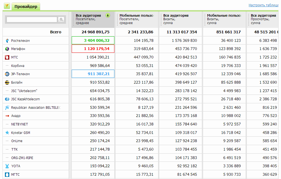Click the Акадо provider logo
Image resolution: width=281 pixels, height=179 pixels.
[7, 116]
